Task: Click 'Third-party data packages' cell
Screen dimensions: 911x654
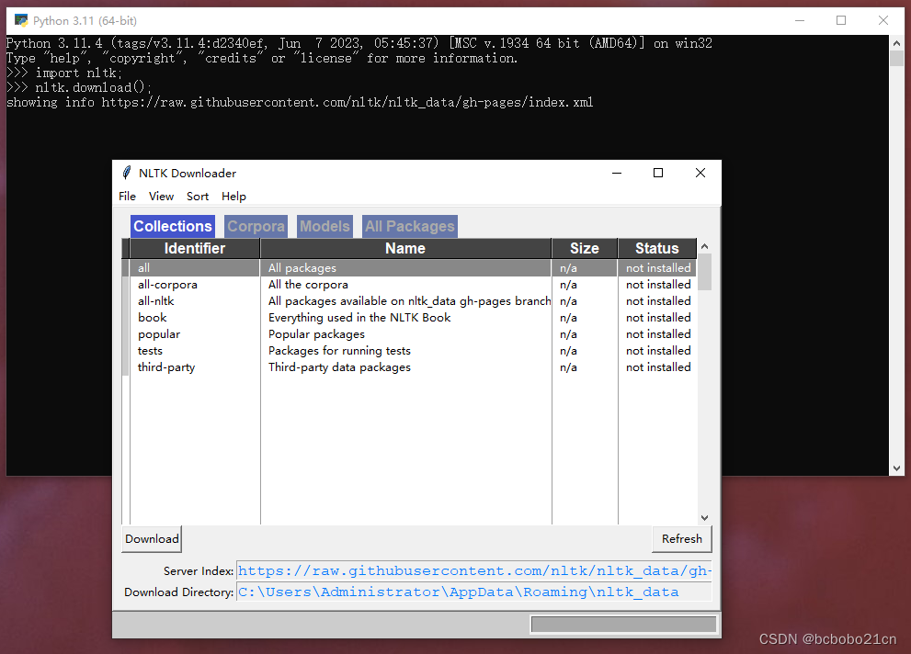Action: [x=339, y=367]
